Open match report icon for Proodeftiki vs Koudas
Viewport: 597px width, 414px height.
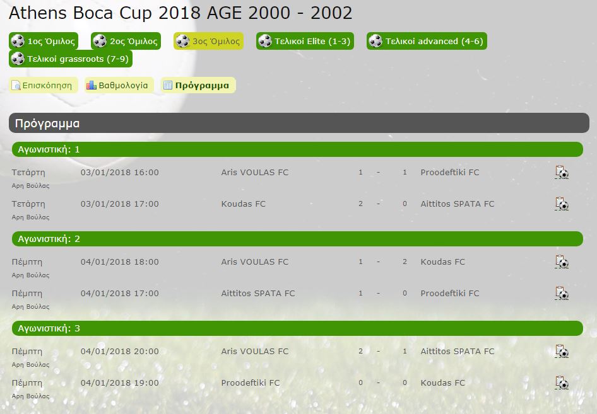tap(562, 383)
